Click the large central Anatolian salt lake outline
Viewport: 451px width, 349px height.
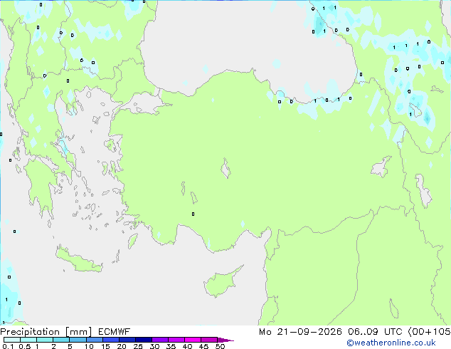pyautogui.click(x=225, y=168)
